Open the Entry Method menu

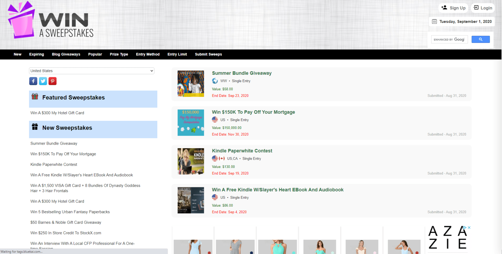click(148, 54)
